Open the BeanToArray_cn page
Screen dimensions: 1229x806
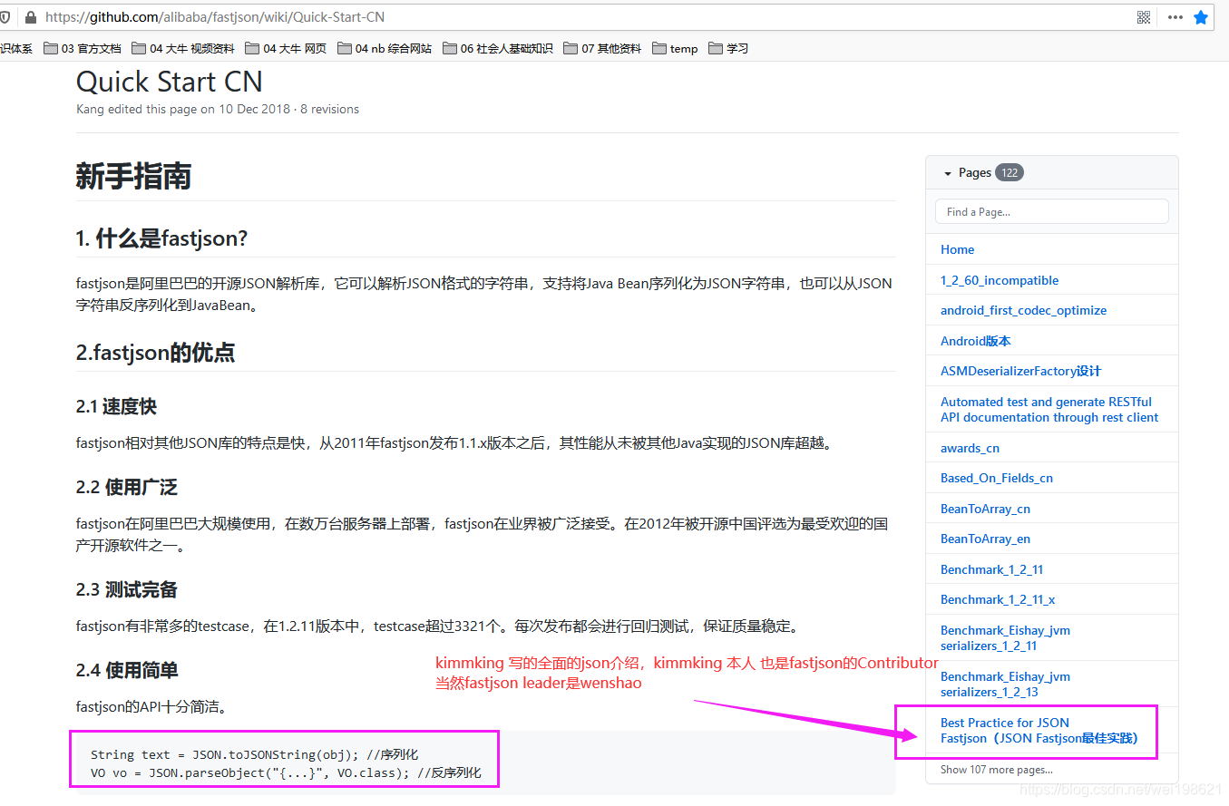[x=985, y=509]
